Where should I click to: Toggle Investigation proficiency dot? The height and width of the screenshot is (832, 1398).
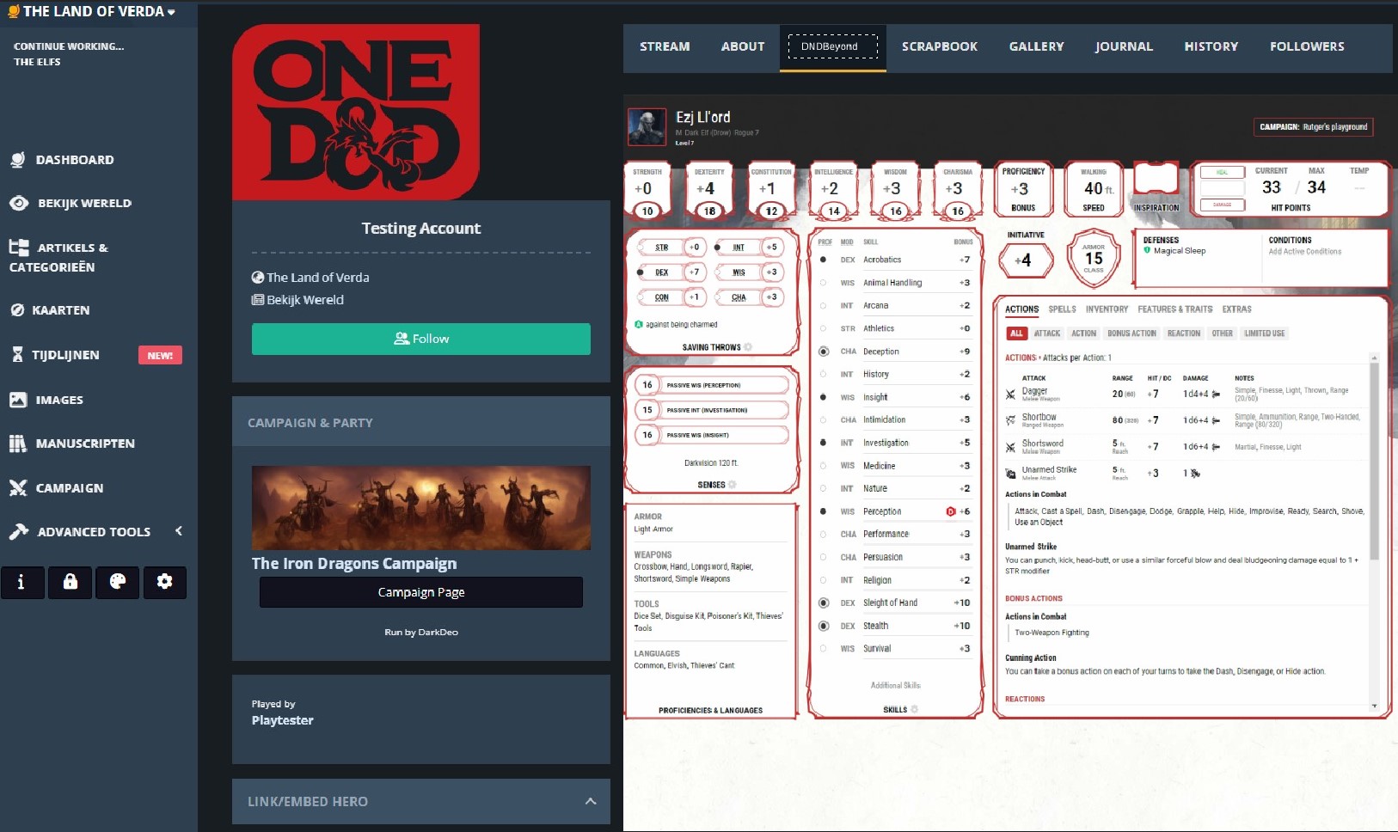click(823, 443)
